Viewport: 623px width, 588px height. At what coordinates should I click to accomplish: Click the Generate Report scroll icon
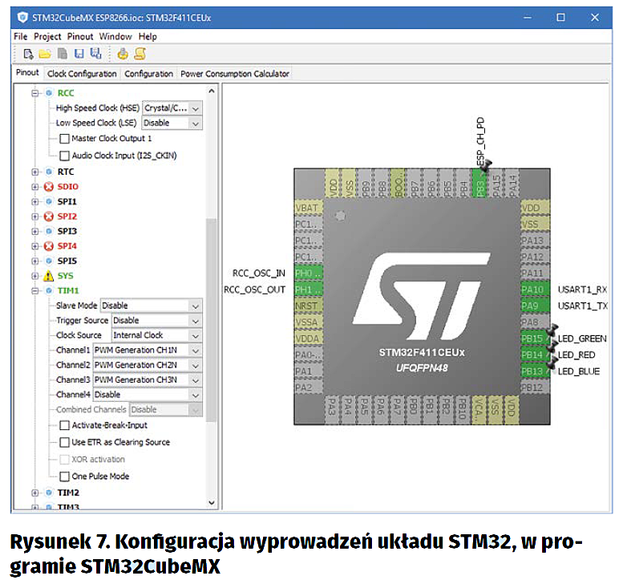click(140, 55)
